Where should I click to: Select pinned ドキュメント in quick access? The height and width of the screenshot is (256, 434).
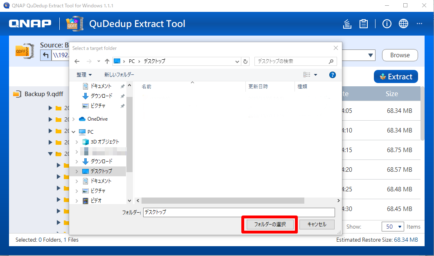click(101, 86)
